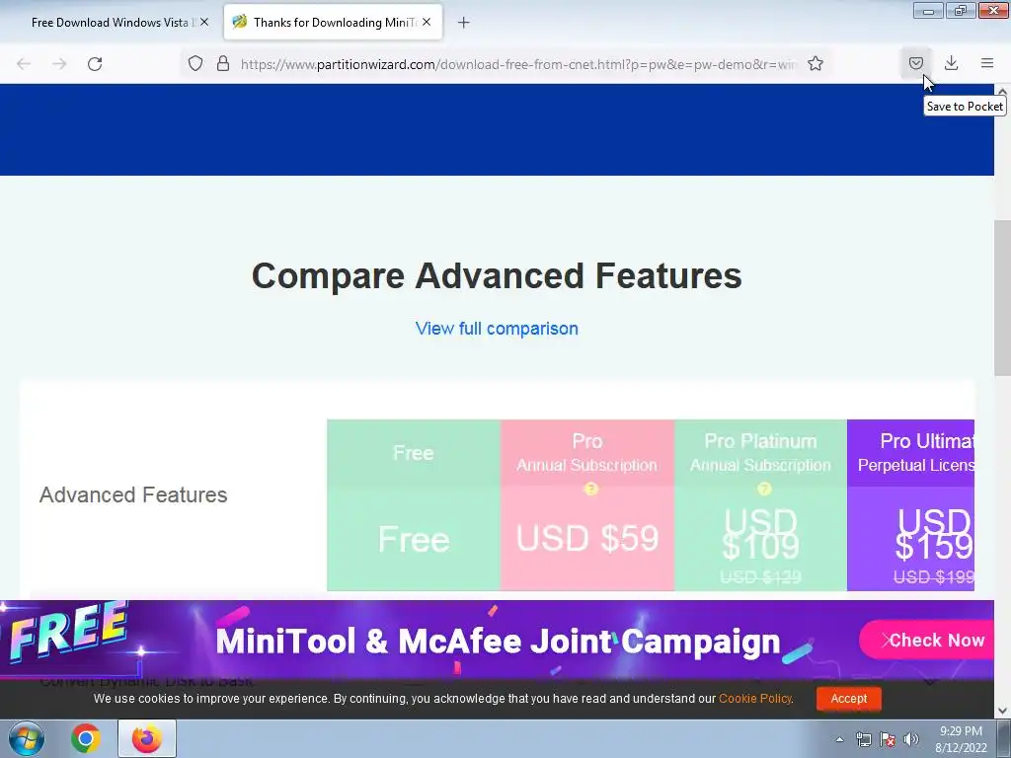This screenshot has width=1011, height=758.
Task: Open the View full comparison link
Action: coord(497,328)
